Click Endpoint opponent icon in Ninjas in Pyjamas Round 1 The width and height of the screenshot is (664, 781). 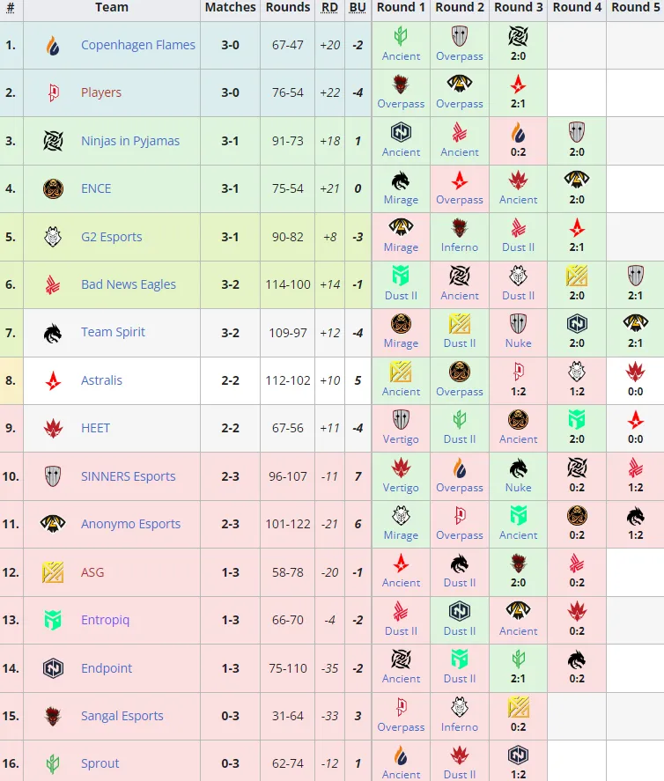coord(401,132)
